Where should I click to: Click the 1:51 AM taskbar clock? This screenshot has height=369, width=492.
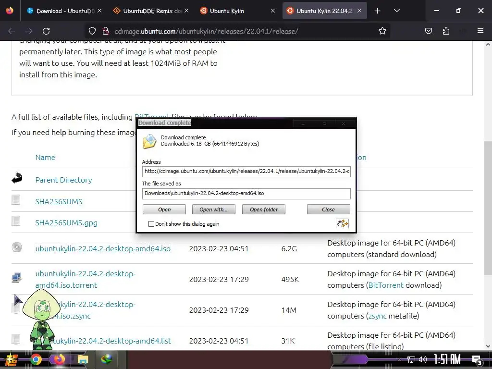[447, 359]
